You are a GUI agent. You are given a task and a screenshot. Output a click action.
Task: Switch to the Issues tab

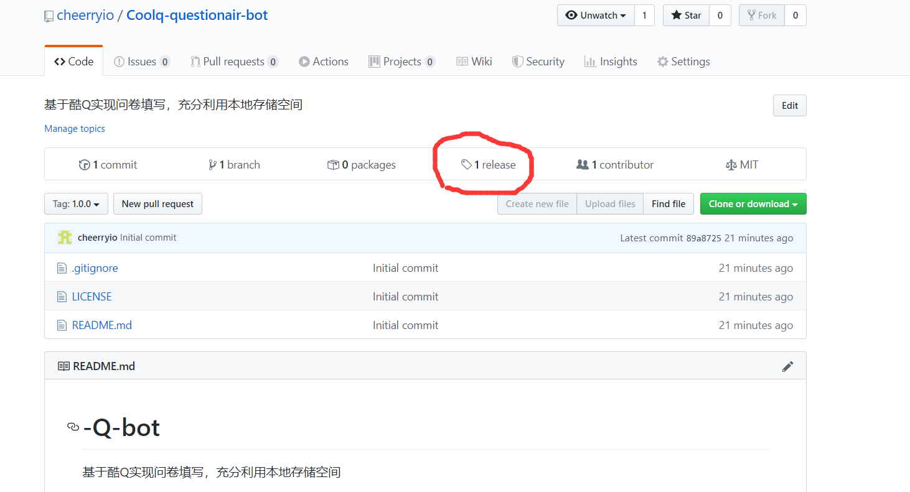click(142, 62)
